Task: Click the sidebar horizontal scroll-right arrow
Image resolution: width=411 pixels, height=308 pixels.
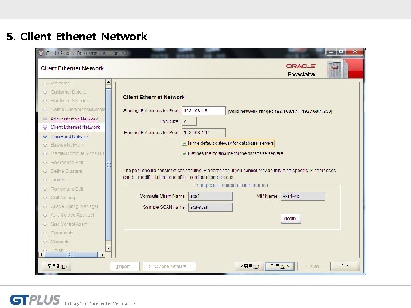Action: pos(102,254)
